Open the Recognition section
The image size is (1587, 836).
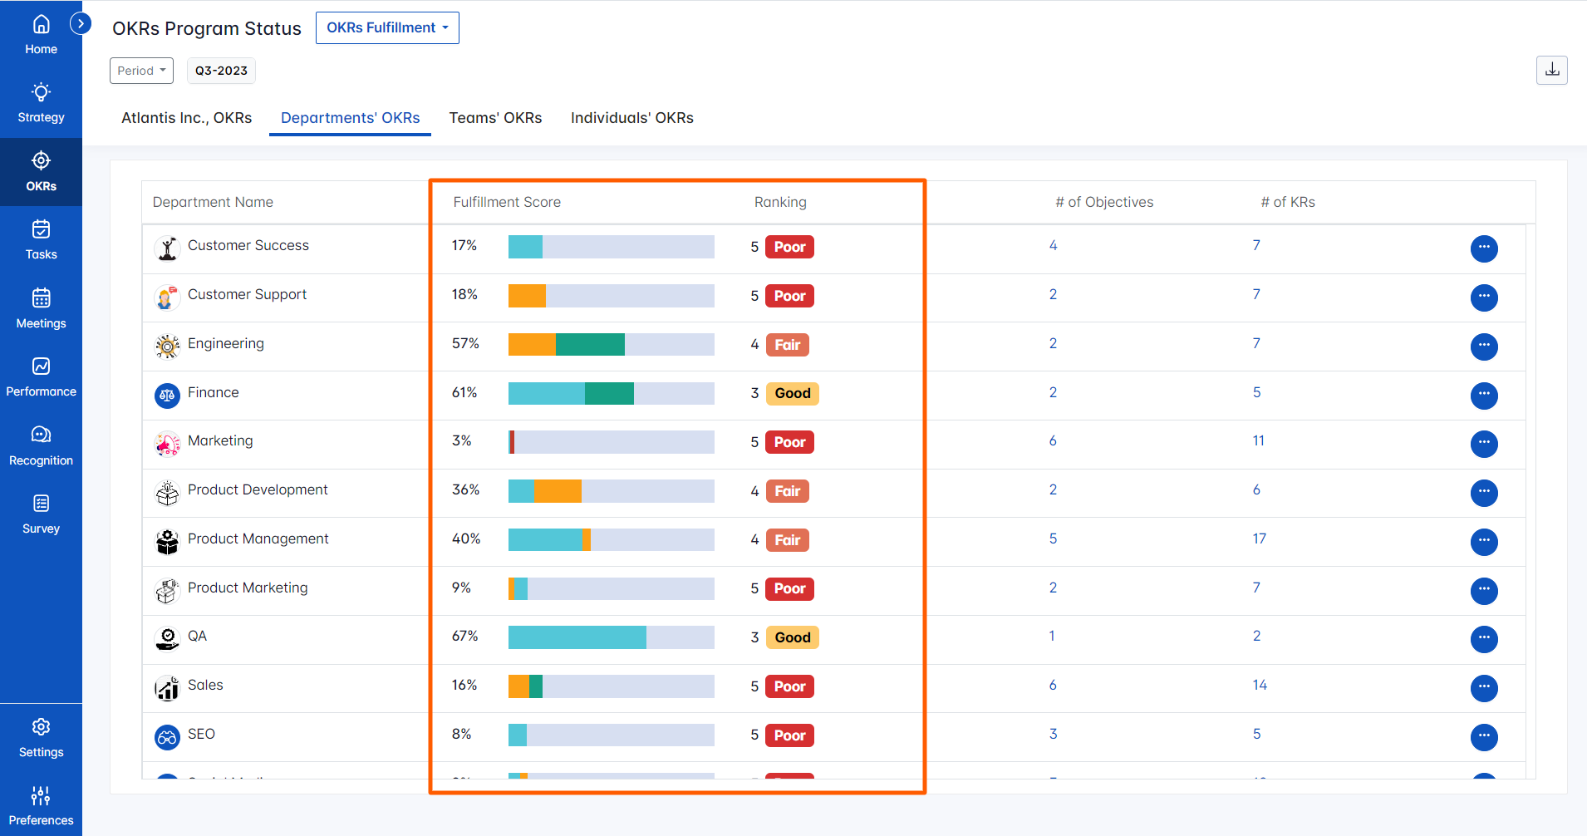[x=41, y=445]
